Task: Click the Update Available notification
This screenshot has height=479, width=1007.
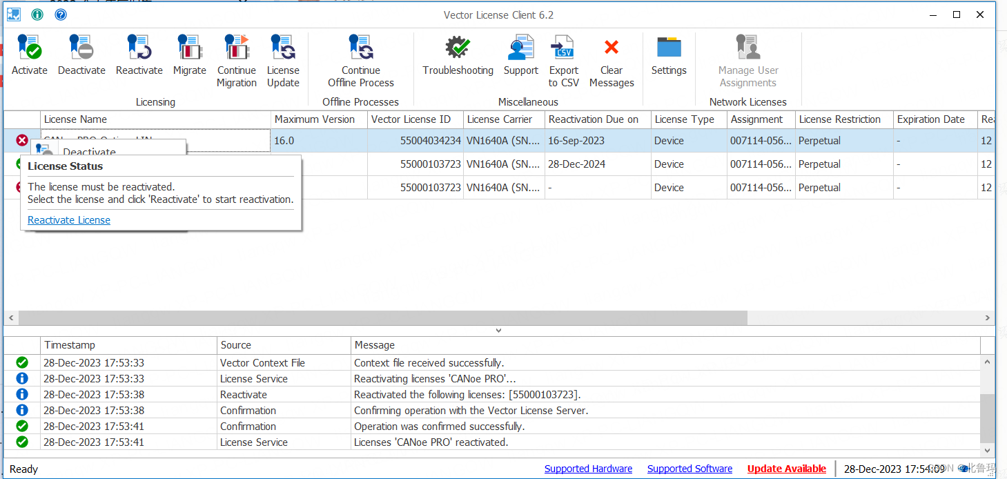Action: pyautogui.click(x=786, y=468)
